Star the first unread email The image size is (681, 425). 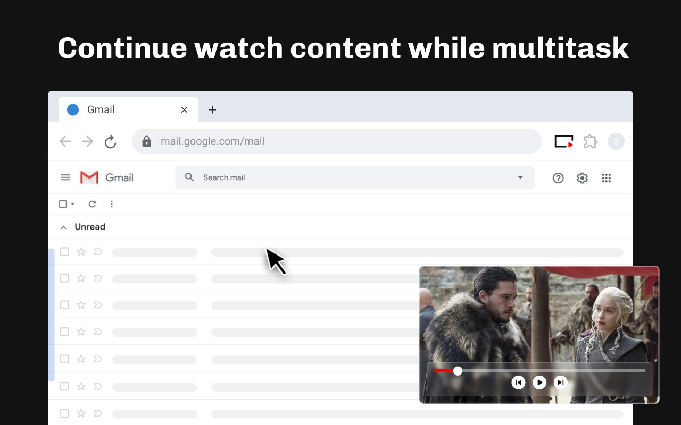(81, 252)
